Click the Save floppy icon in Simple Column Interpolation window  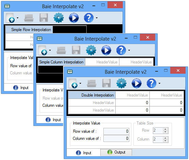pyautogui.click(x=76, y=50)
